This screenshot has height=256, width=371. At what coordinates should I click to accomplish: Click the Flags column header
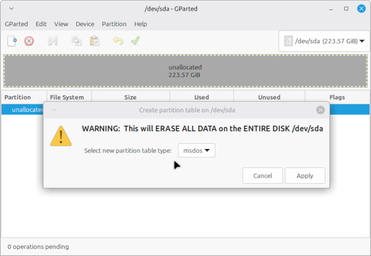337,97
